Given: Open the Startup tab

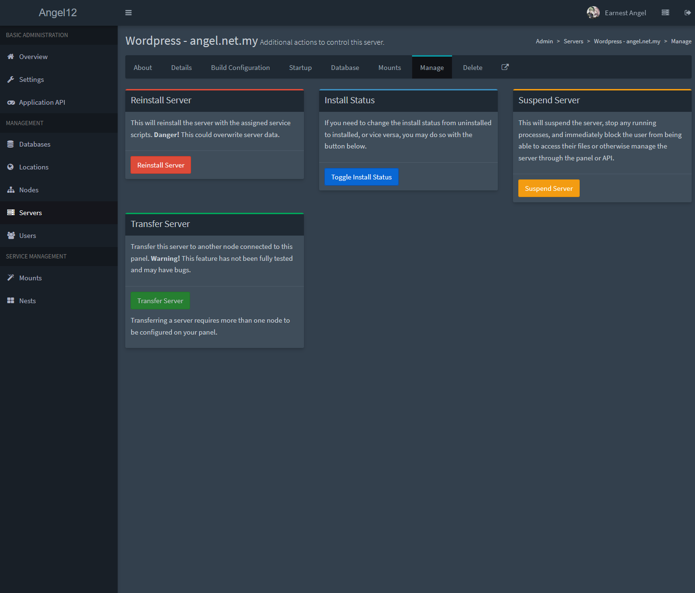Looking at the screenshot, I should [x=300, y=68].
